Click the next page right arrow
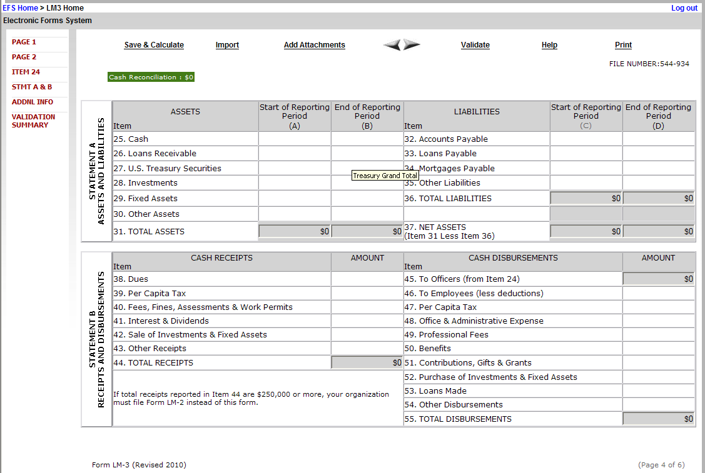This screenshot has height=473, width=705. click(412, 45)
